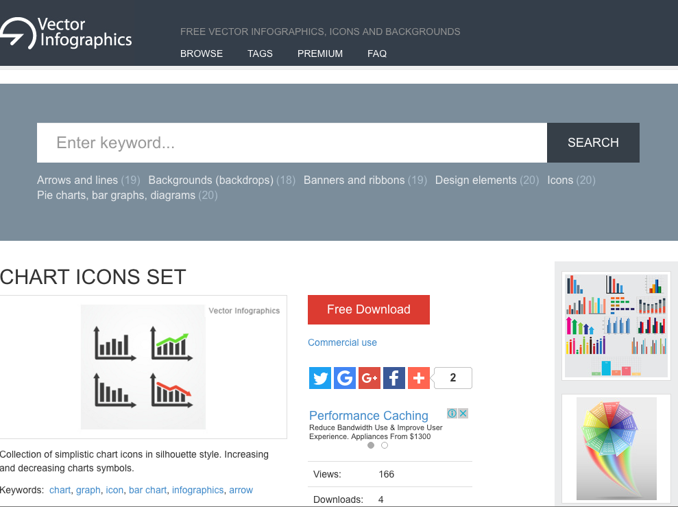Click the Free Download button
The height and width of the screenshot is (507, 678).
click(368, 309)
